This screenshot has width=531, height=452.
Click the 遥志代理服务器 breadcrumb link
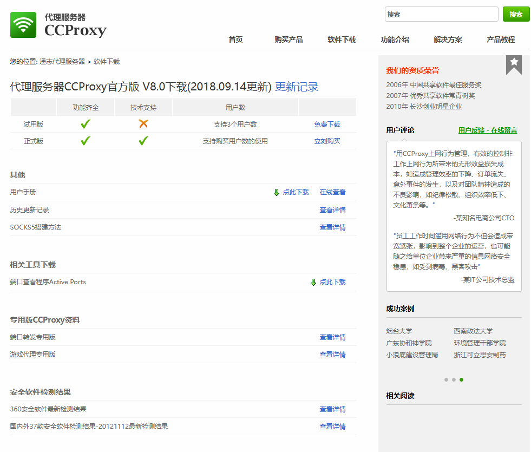click(62, 62)
